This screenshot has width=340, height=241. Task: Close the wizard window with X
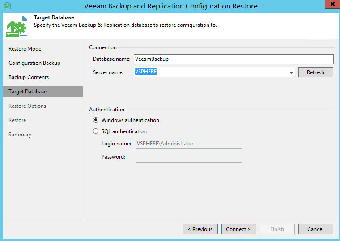tap(332, 4)
